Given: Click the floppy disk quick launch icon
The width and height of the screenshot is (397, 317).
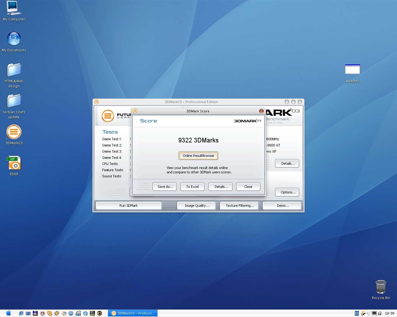Looking at the screenshot, I should [x=35, y=313].
